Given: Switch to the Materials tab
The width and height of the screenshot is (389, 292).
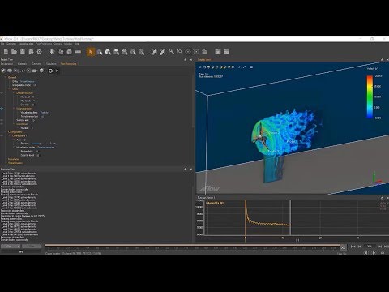Looking at the screenshot, I should coord(22,64).
